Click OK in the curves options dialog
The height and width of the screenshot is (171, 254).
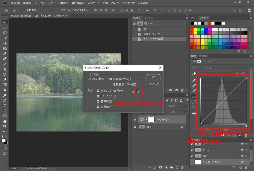154,77
